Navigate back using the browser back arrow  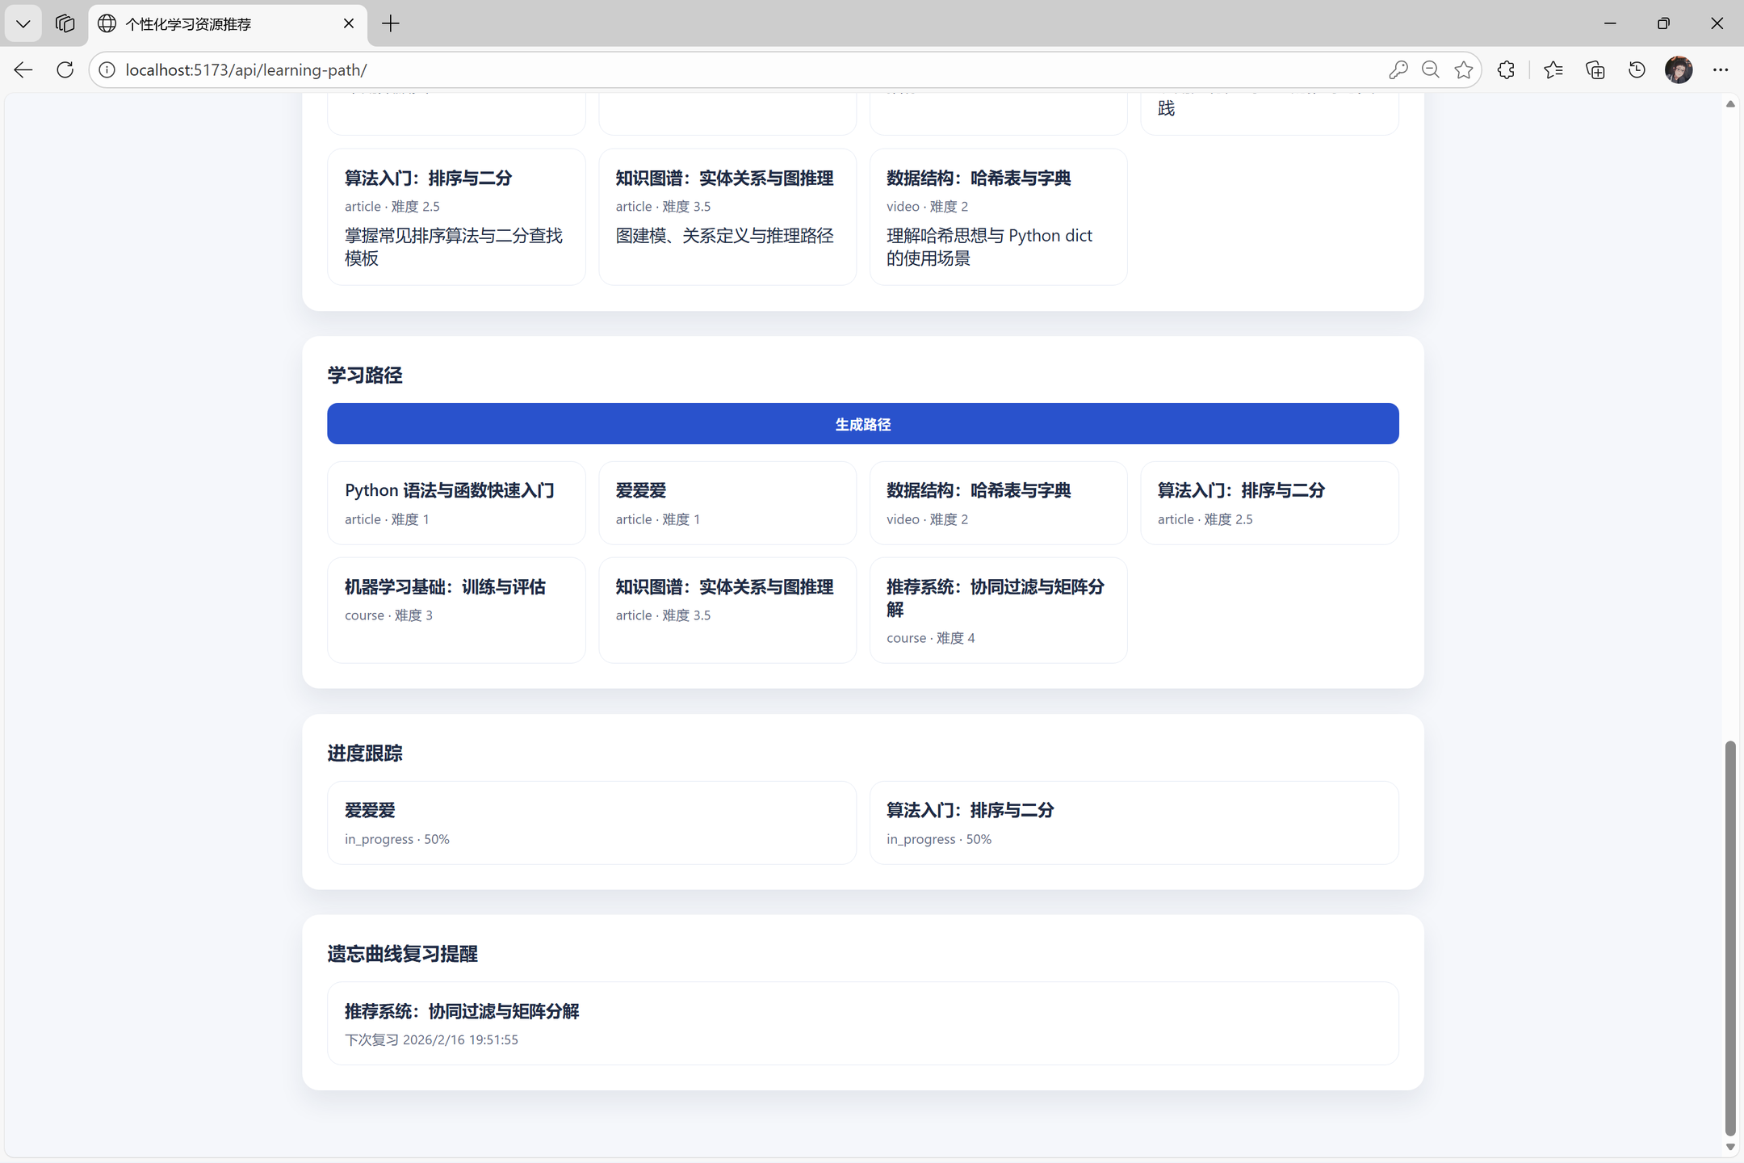[23, 69]
